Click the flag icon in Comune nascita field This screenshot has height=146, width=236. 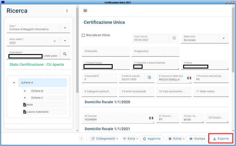189,78
